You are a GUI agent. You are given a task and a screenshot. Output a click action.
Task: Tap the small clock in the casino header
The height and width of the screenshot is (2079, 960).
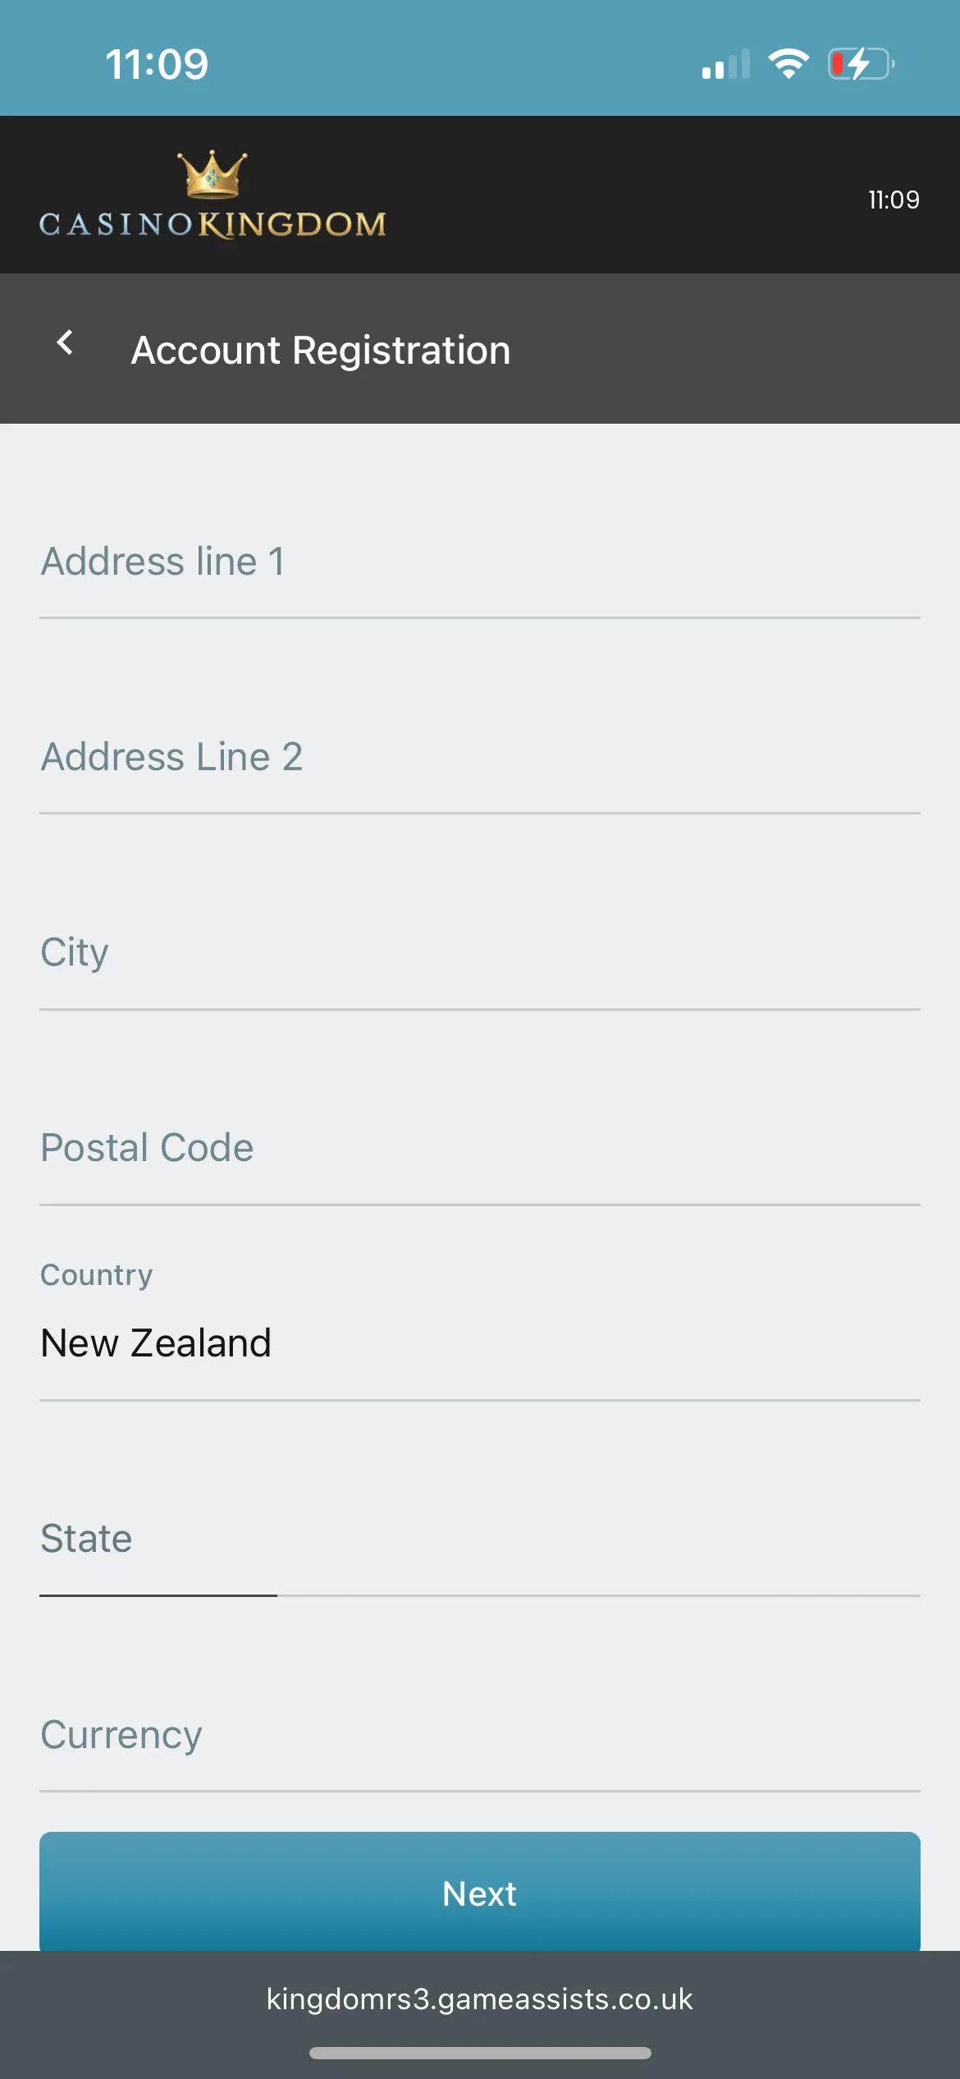tap(894, 200)
